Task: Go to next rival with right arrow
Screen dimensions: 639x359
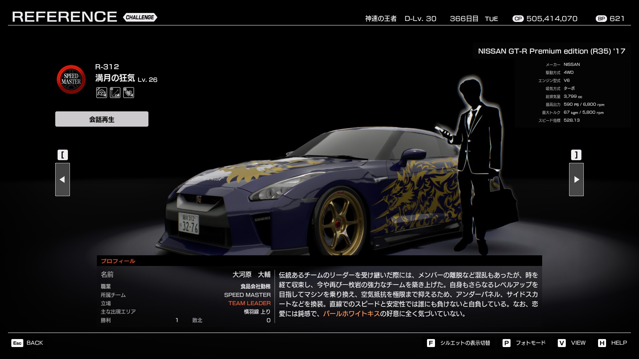Action: point(576,179)
